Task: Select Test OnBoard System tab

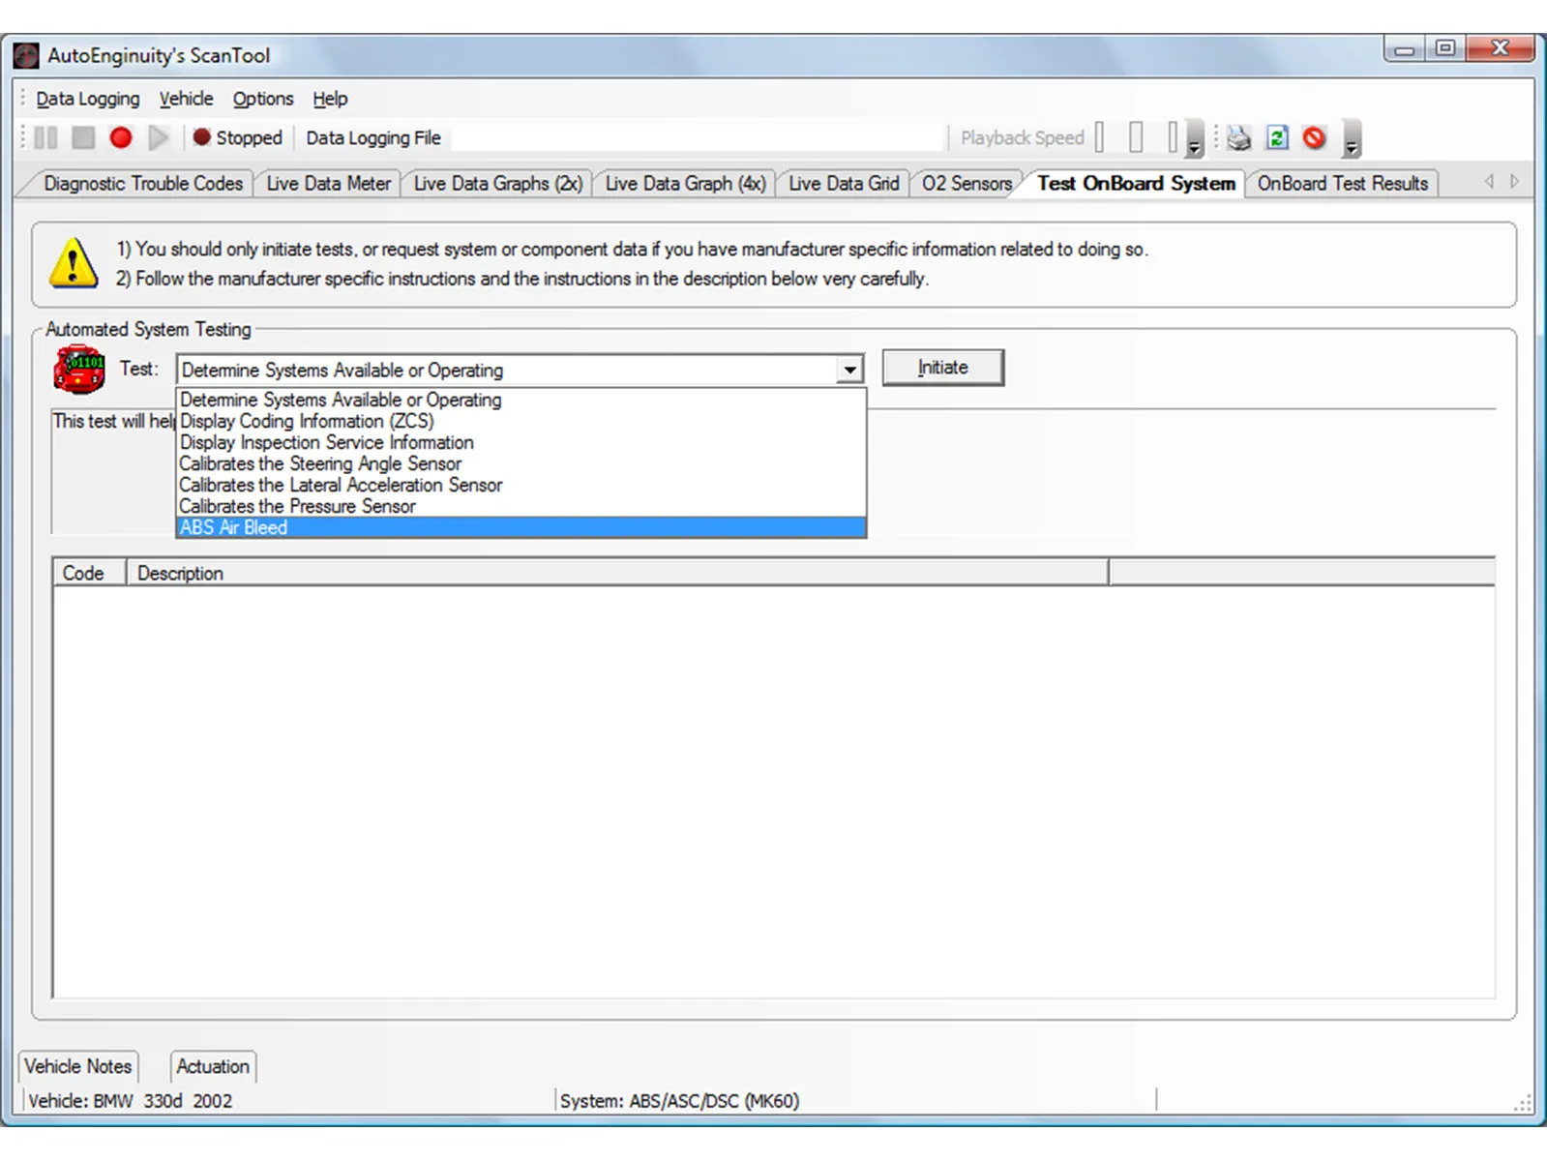Action: (x=1136, y=184)
